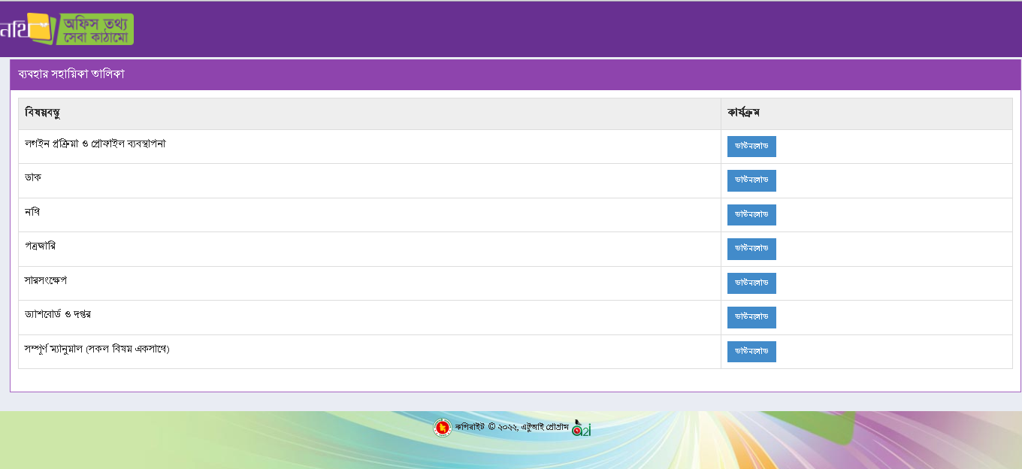Open the a2i logo in footer
Viewport: 1022px width, 469px height.
click(x=582, y=428)
